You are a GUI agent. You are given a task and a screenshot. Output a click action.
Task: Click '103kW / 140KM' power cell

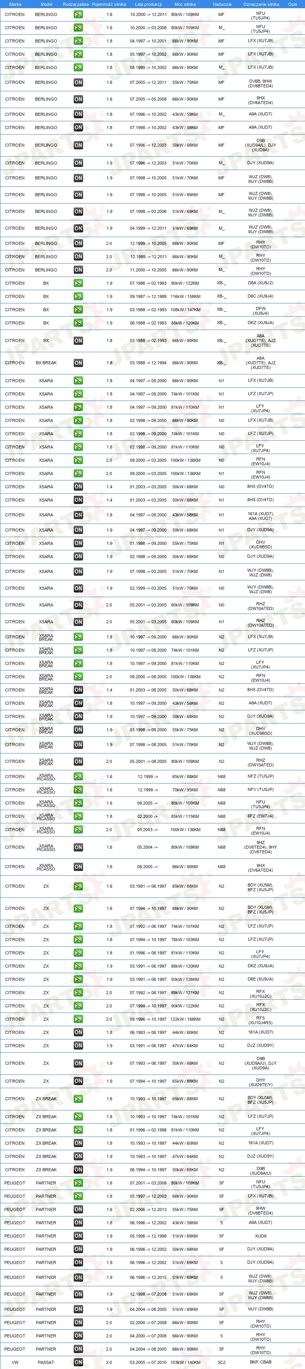185,1362
